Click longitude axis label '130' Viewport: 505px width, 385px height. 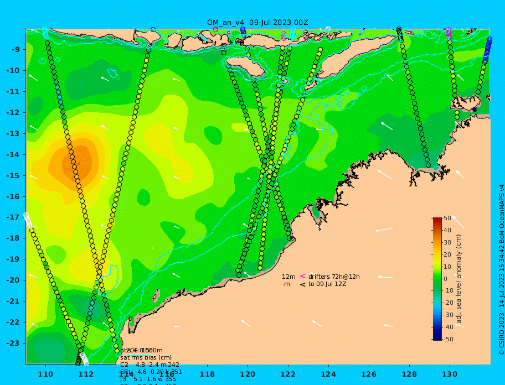click(x=450, y=374)
